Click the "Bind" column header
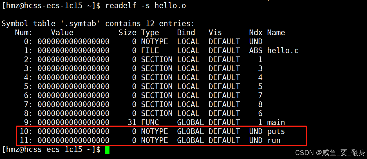Image resolution: width=367 pixels, height=159 pixels. [186, 33]
